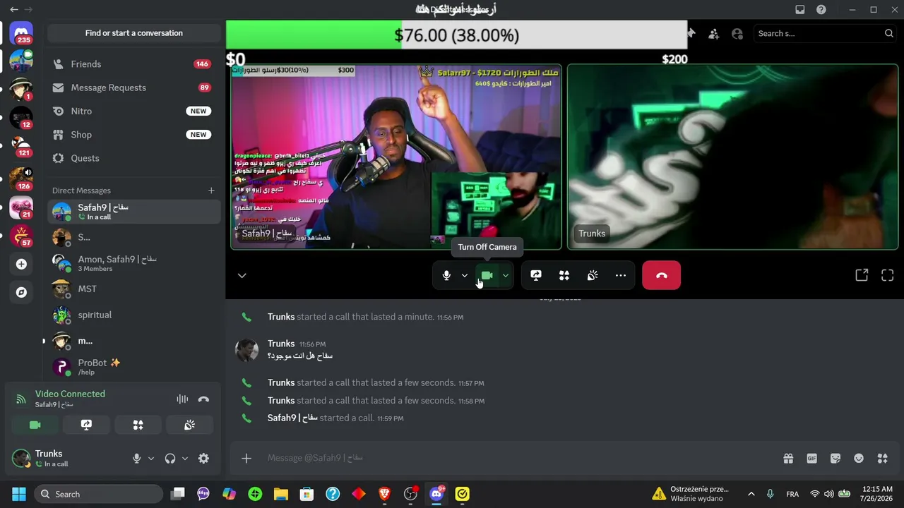Open the Shop page
The width and height of the screenshot is (904, 508).
tap(133, 135)
